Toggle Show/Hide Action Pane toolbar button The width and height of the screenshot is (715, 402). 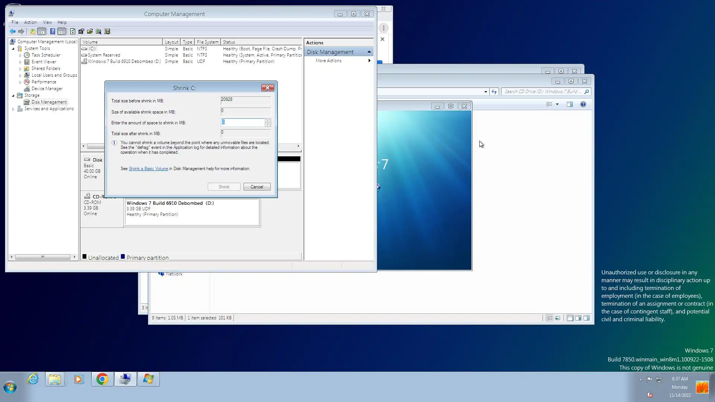62,32
